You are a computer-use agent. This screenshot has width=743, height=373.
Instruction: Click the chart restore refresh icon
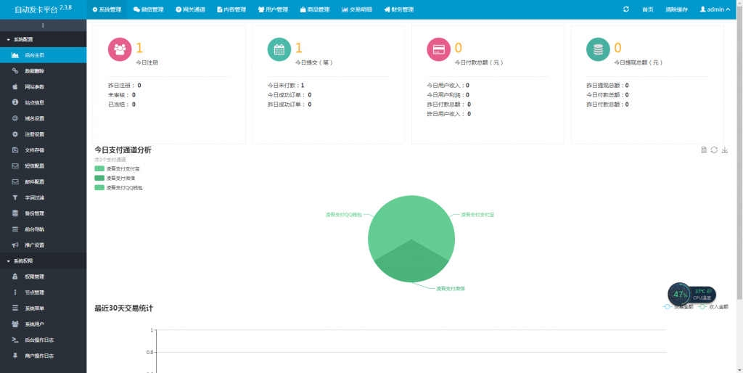[x=714, y=150]
